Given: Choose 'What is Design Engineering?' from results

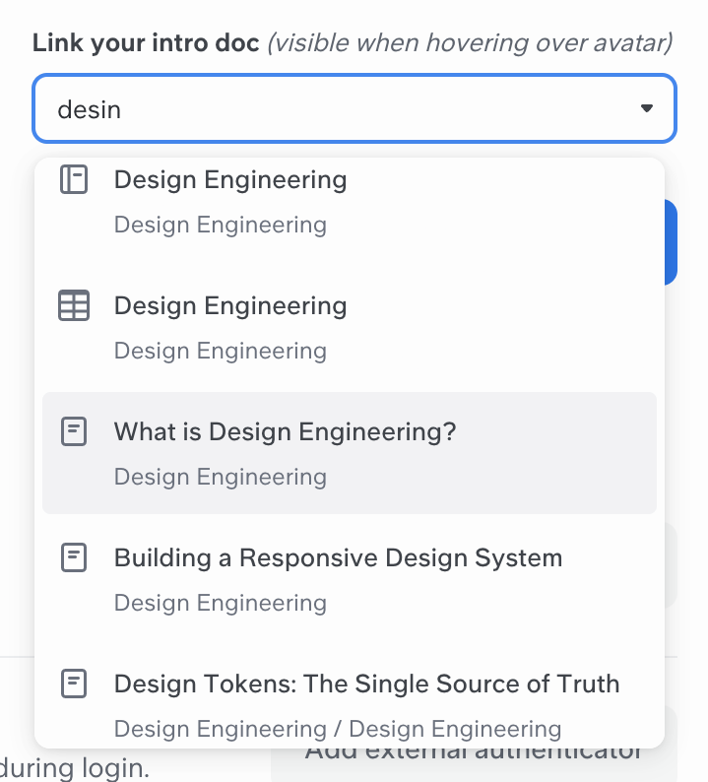Looking at the screenshot, I should coord(286,431).
